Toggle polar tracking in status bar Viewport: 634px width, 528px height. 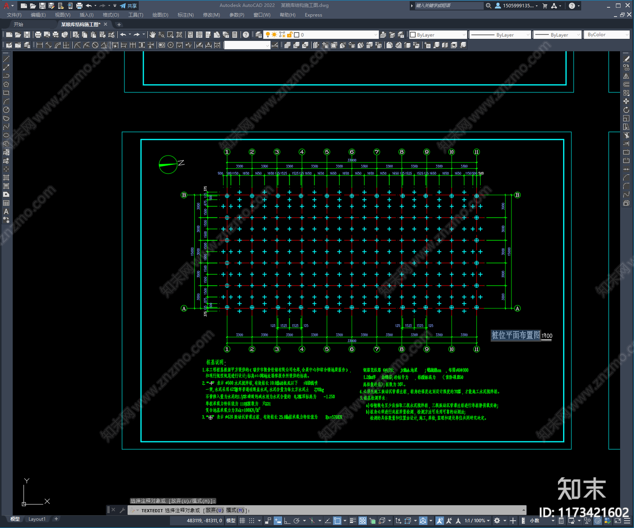click(x=296, y=520)
